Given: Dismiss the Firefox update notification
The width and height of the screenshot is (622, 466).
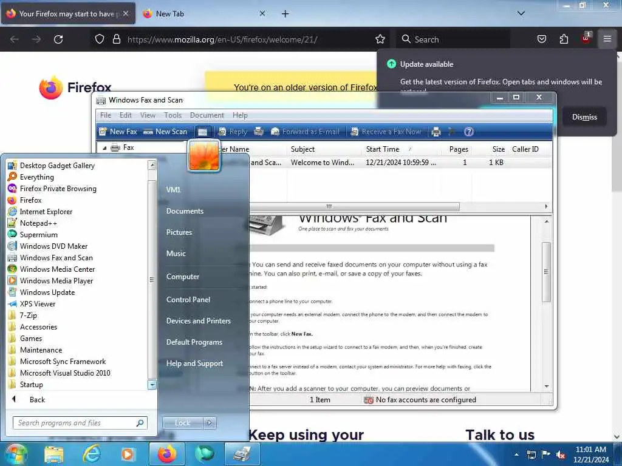Looking at the screenshot, I should point(584,117).
